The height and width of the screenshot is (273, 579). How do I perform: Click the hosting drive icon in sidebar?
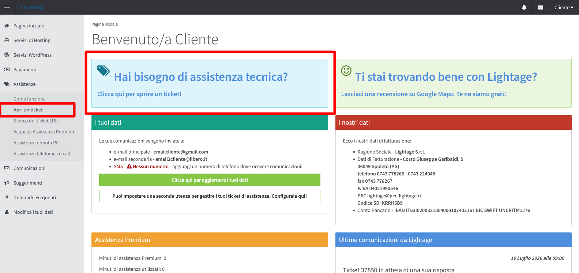point(7,40)
